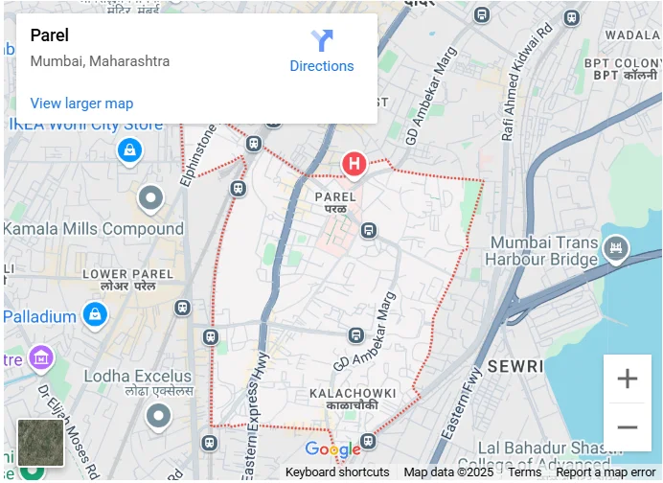The image size is (663, 483).
Task: Click the station icon on GD Ambekar Marg
Action: (356, 335)
